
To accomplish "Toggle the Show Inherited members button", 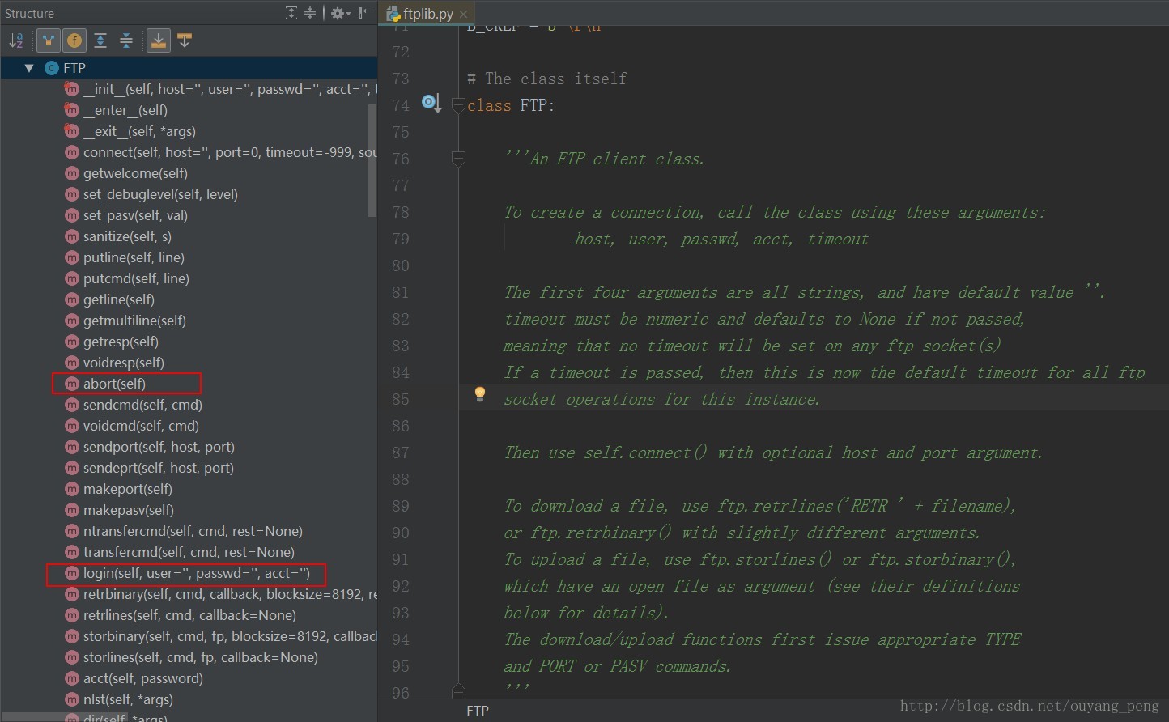I will point(49,40).
